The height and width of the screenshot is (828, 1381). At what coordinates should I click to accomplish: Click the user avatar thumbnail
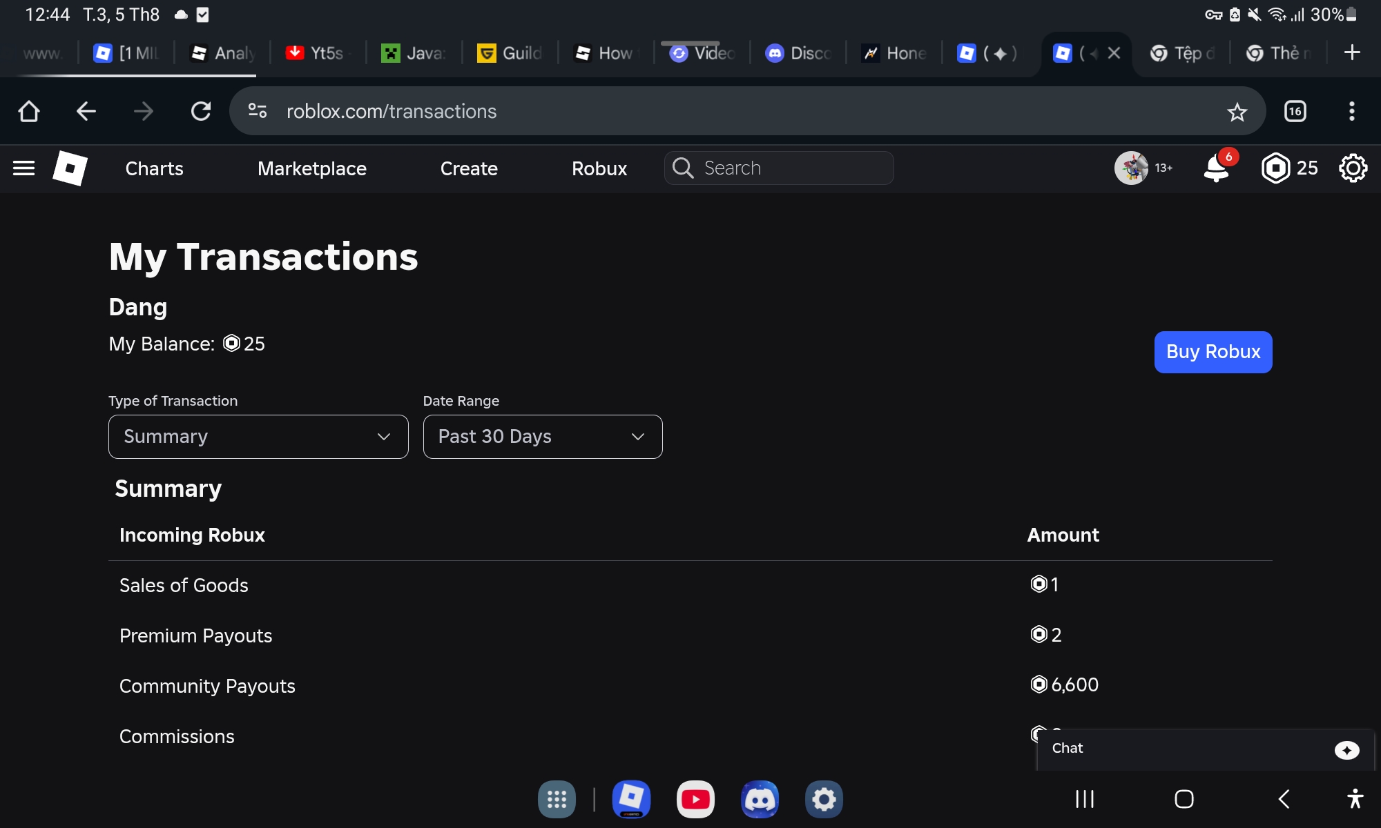coord(1131,168)
